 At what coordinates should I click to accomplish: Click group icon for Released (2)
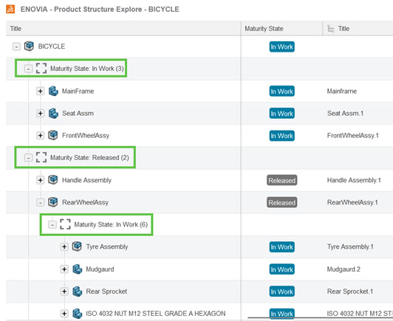pos(41,157)
